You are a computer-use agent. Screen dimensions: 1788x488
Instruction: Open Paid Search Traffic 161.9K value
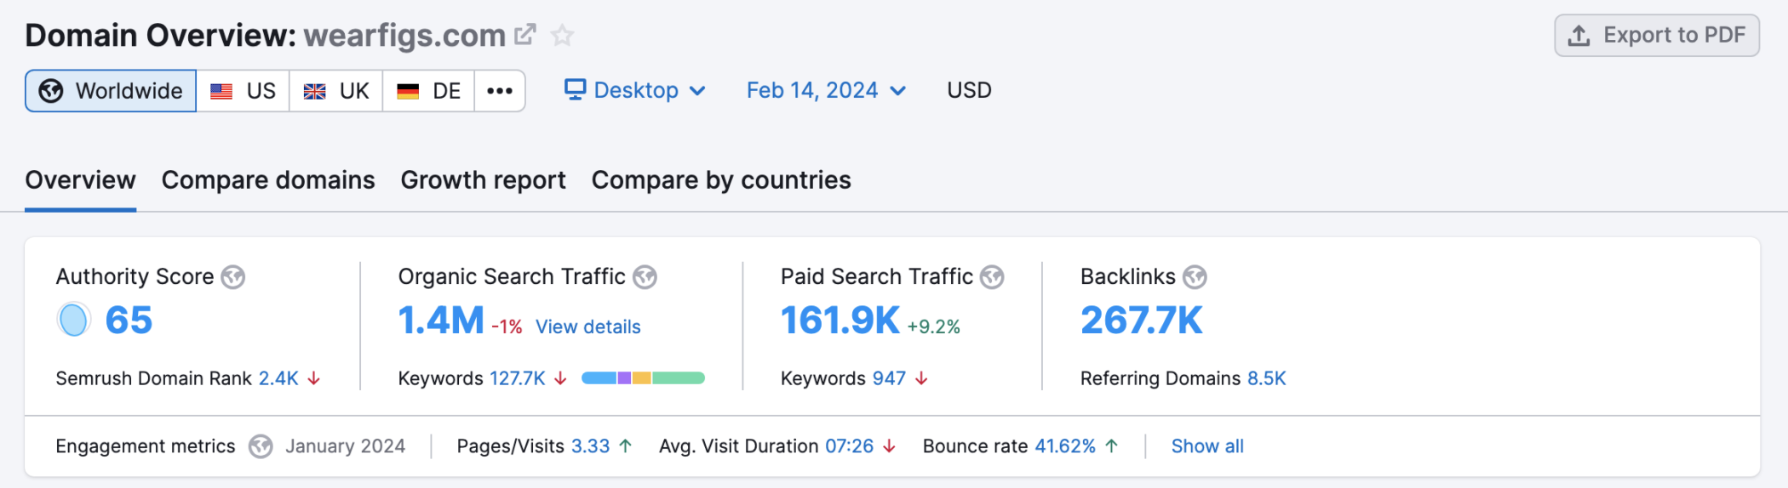[x=840, y=321]
